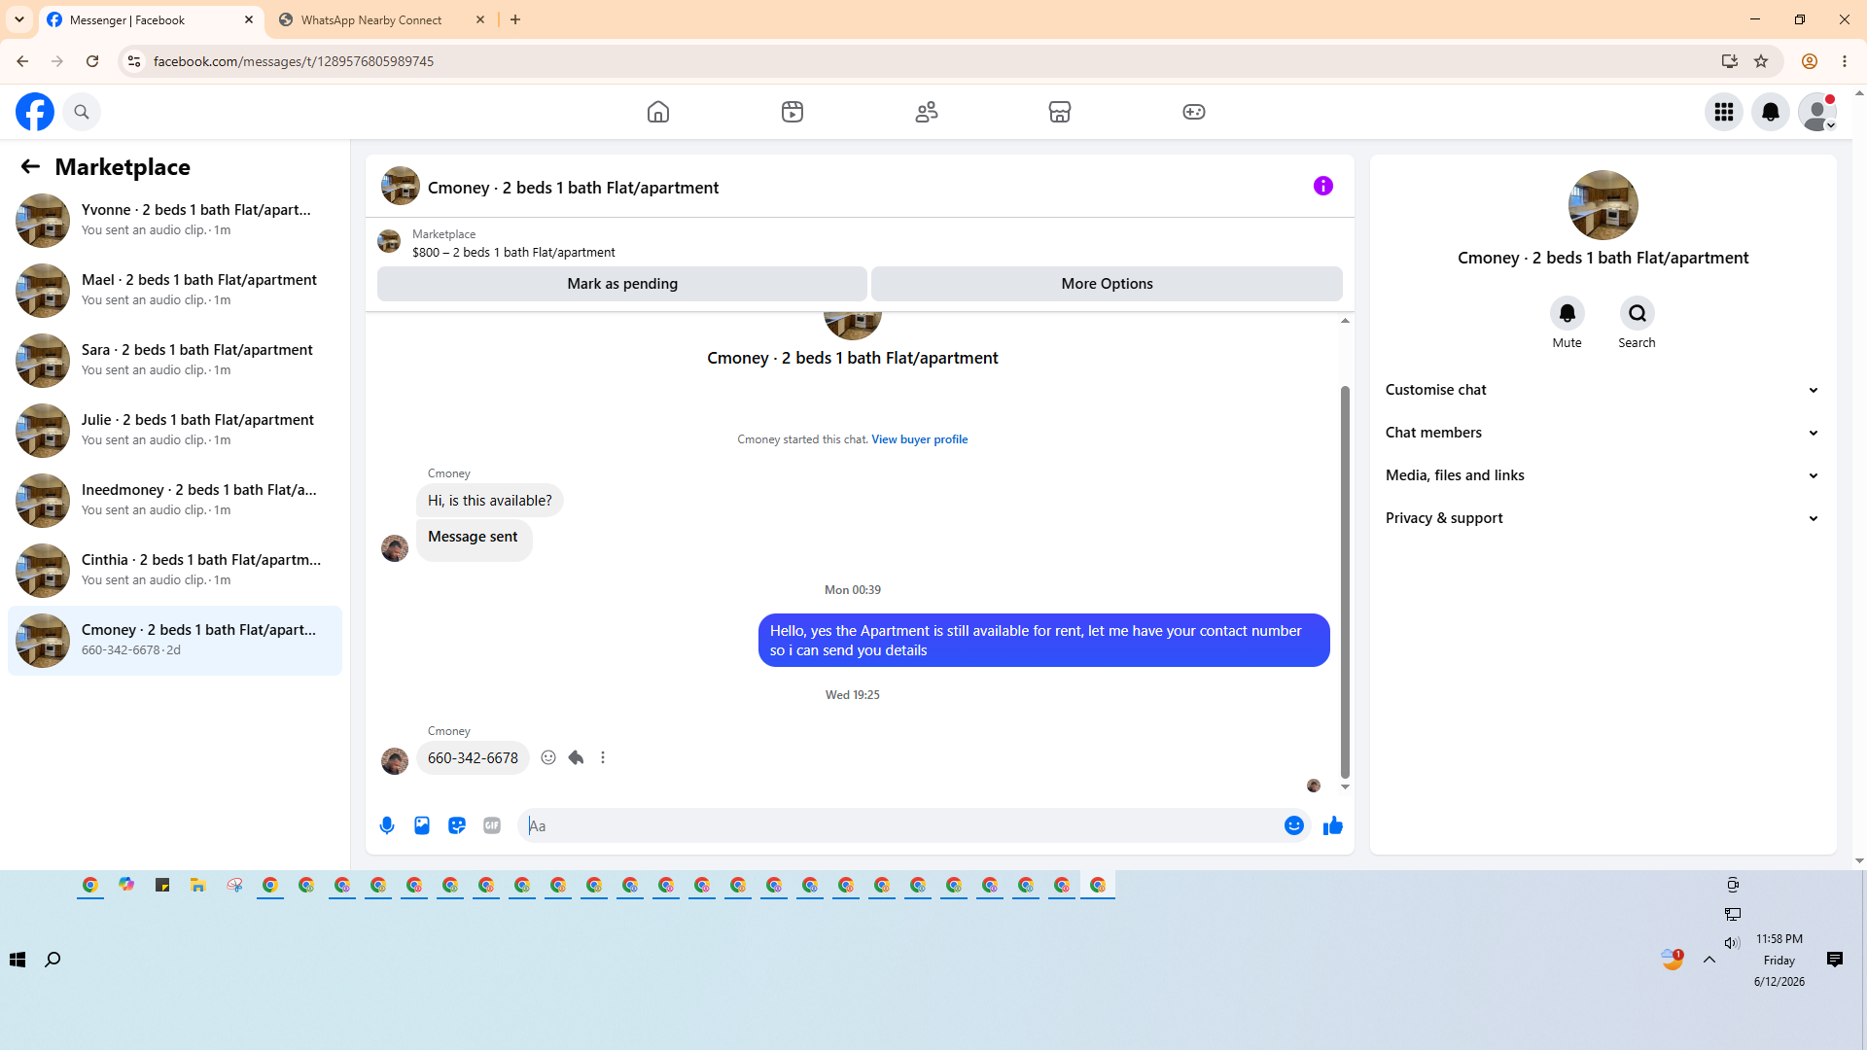
Task: Open the Reels video icon
Action: pyautogui.click(x=793, y=112)
